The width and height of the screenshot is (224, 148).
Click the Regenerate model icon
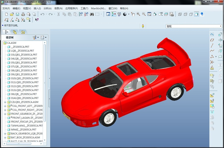(81, 14)
